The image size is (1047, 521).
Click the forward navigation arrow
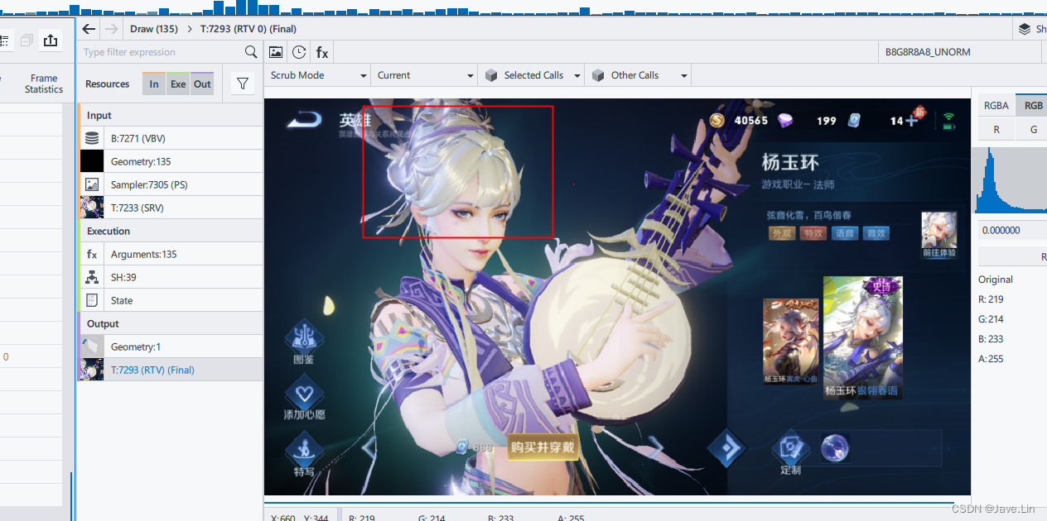tap(112, 29)
